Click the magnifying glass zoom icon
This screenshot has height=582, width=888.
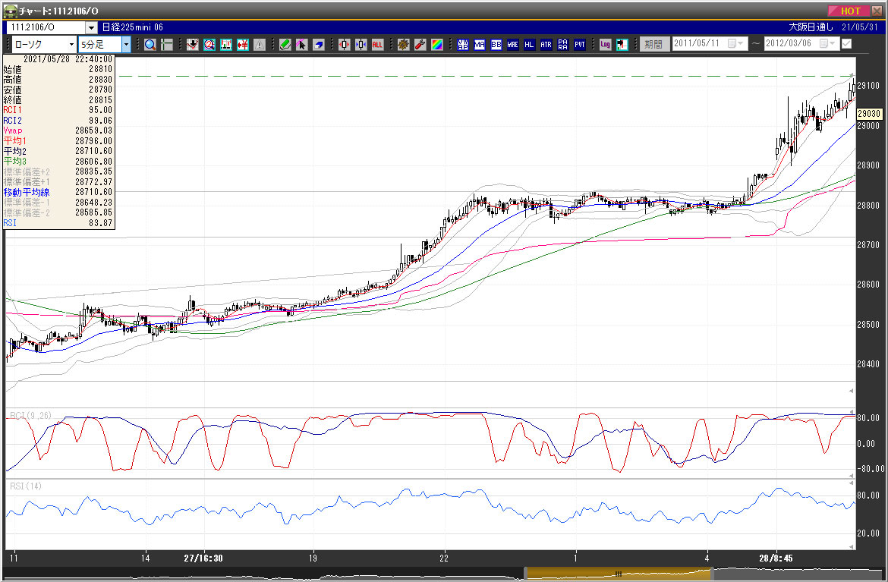[150, 44]
